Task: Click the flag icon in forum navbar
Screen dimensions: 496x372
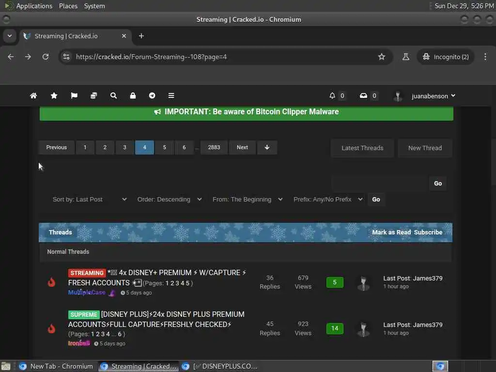Action: click(x=74, y=95)
